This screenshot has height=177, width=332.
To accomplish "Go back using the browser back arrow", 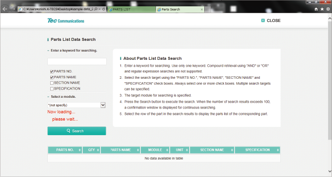I will click(x=5, y=9).
